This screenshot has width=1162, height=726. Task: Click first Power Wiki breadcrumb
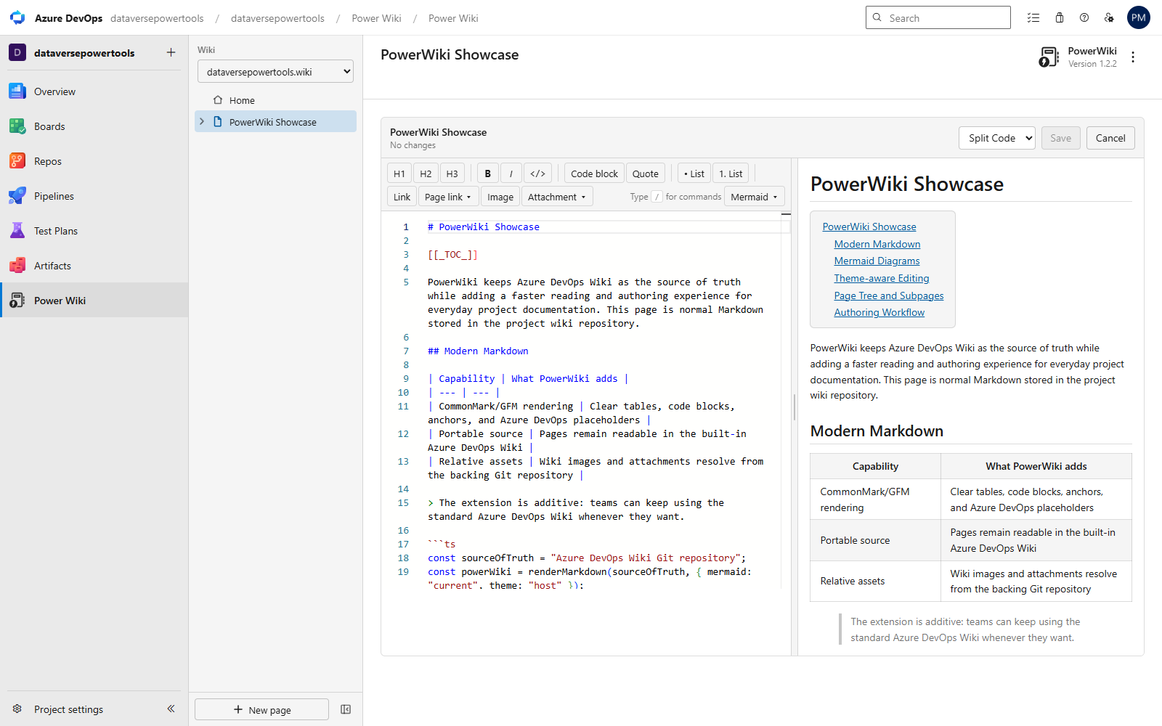(376, 18)
